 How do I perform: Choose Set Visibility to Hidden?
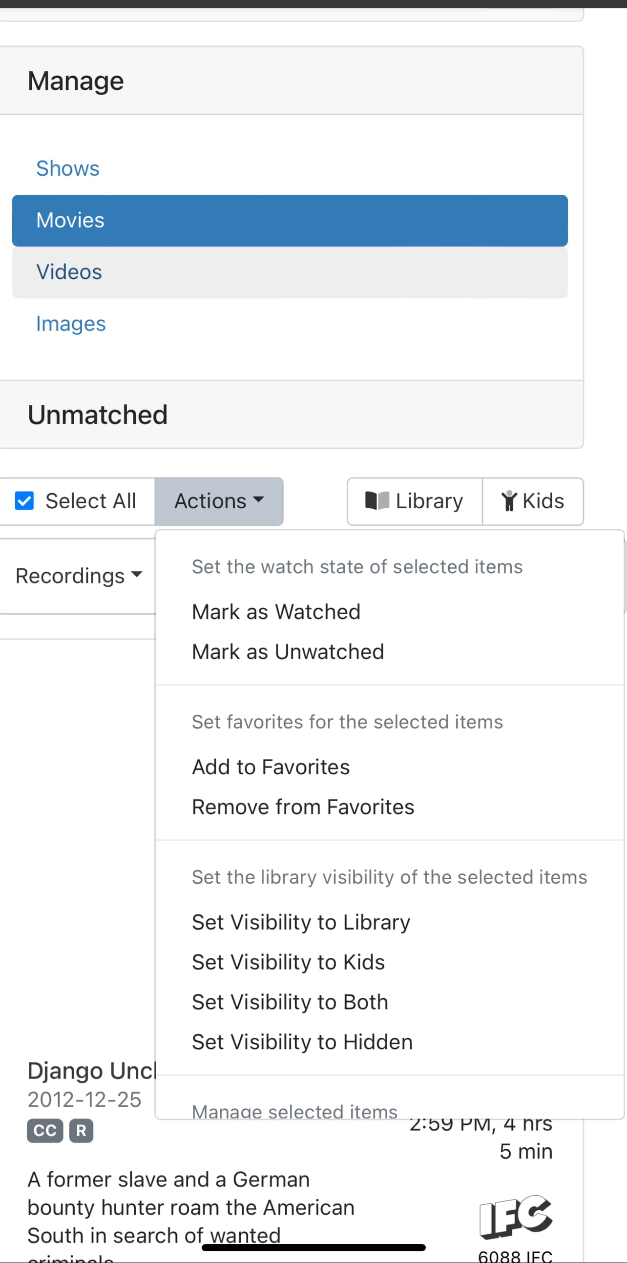tap(302, 1041)
